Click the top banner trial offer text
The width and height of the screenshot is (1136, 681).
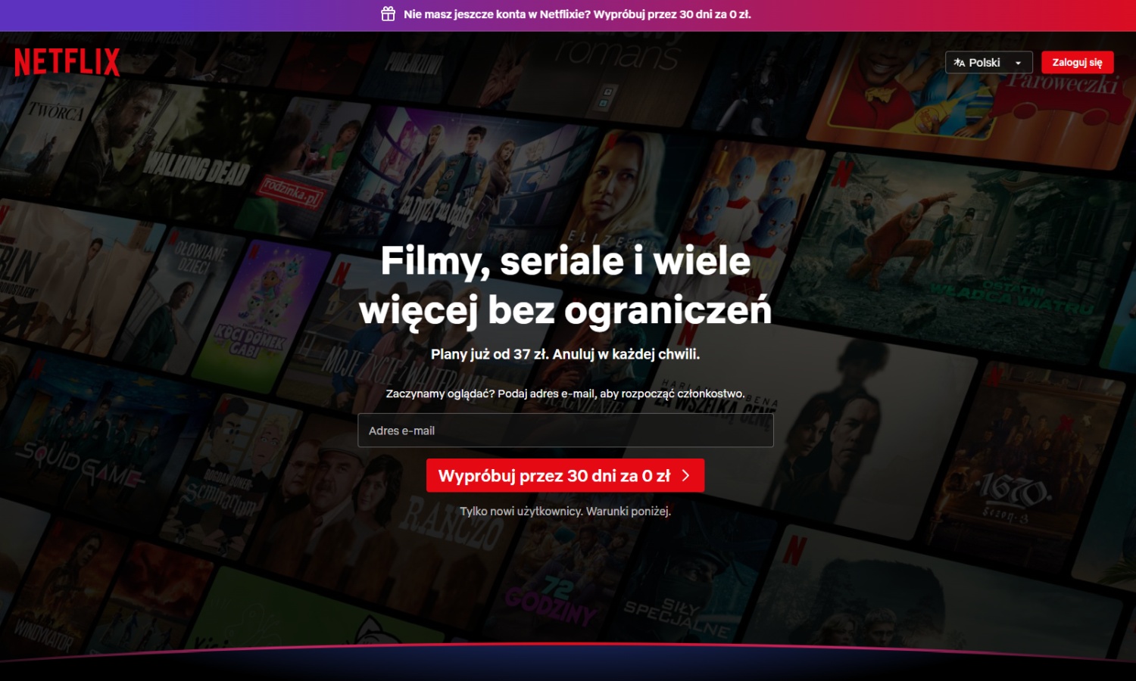577,14
